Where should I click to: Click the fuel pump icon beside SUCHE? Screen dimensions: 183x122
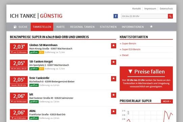point(15,27)
